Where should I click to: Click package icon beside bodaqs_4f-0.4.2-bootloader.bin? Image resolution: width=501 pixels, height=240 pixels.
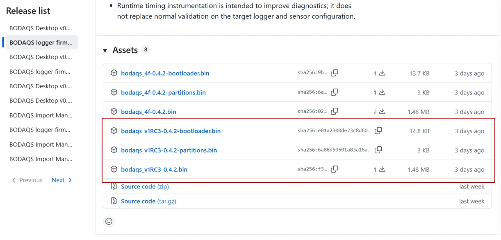pyautogui.click(x=114, y=73)
